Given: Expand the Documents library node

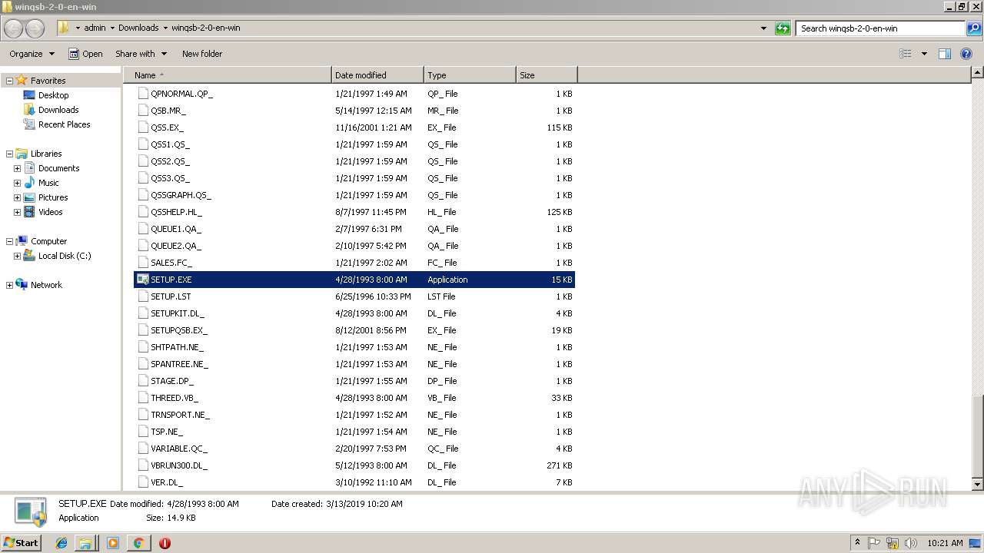Looking at the screenshot, I should [x=17, y=168].
